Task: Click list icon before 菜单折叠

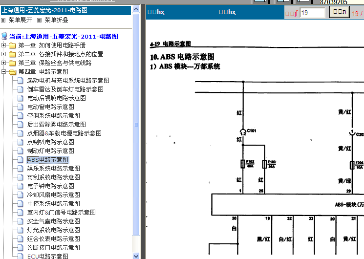Action: click(40, 20)
